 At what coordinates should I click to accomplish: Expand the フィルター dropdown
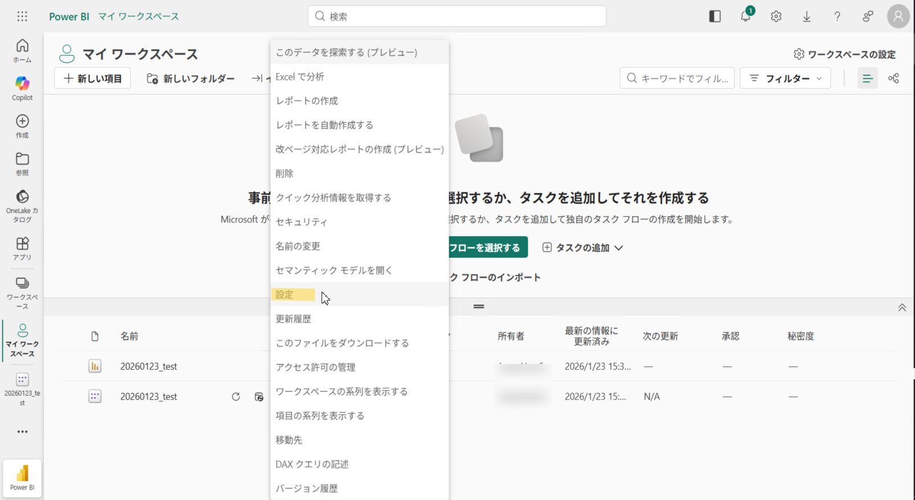click(x=785, y=79)
